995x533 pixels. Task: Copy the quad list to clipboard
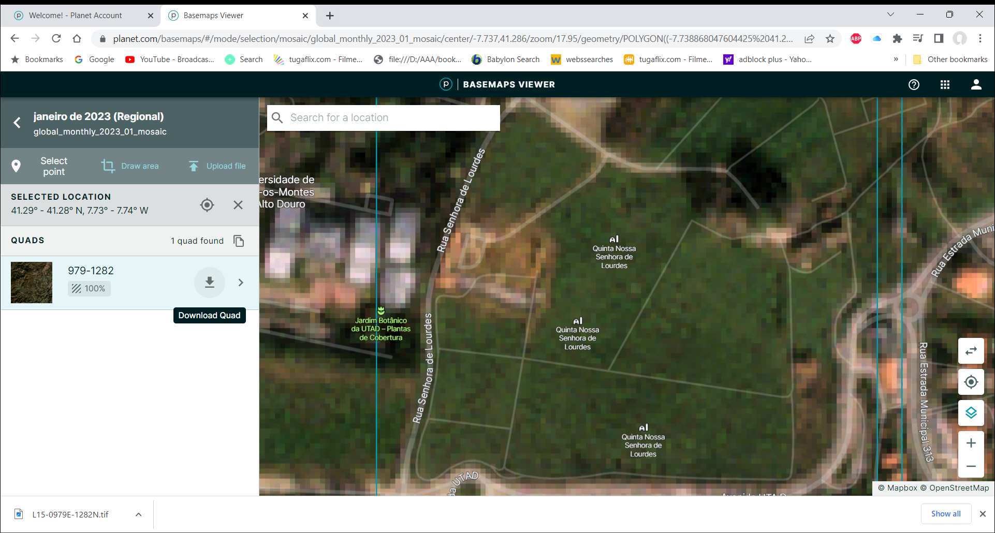pyautogui.click(x=239, y=241)
